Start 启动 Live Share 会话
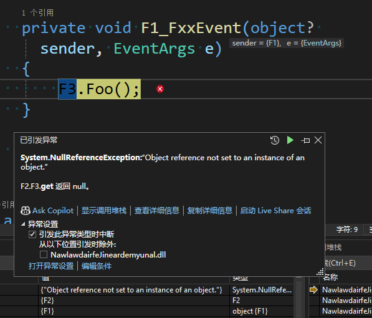The width and height of the screenshot is (372, 318). (x=275, y=211)
